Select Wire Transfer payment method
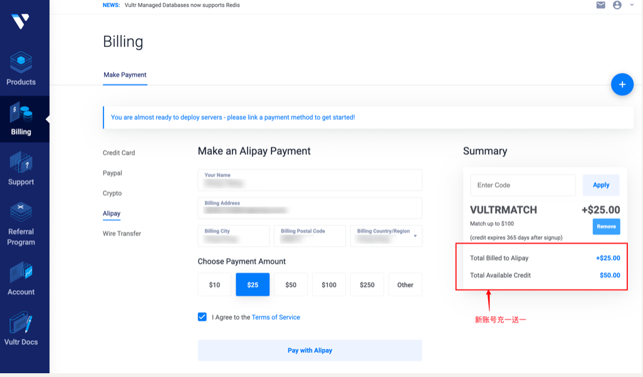 point(122,234)
